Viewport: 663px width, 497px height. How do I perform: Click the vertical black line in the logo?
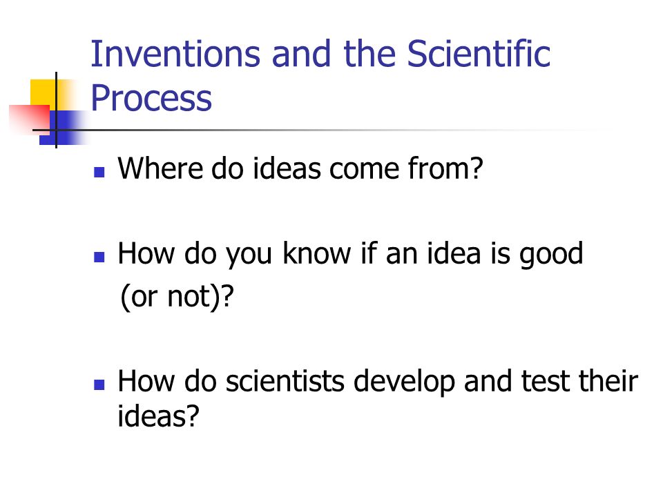click(x=56, y=110)
